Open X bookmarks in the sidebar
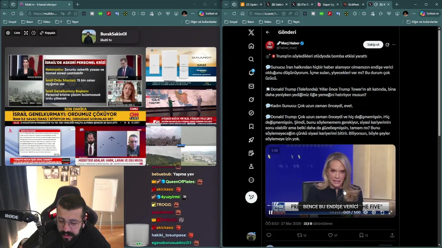 coord(251,126)
